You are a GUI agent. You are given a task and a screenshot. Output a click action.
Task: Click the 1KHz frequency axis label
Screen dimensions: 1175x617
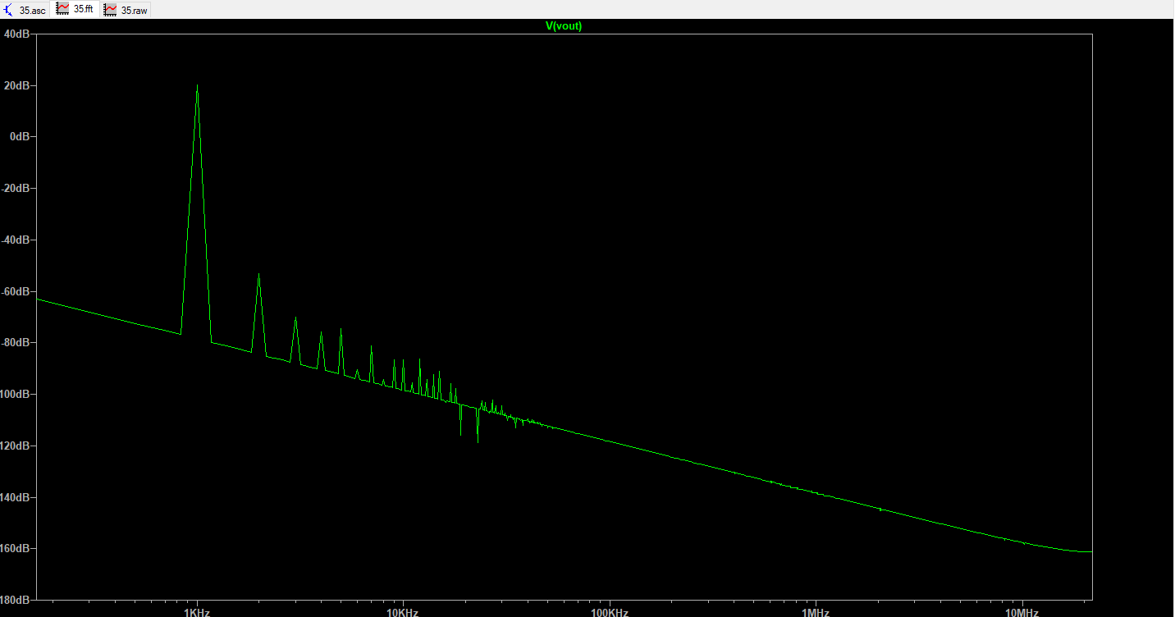[x=197, y=613]
